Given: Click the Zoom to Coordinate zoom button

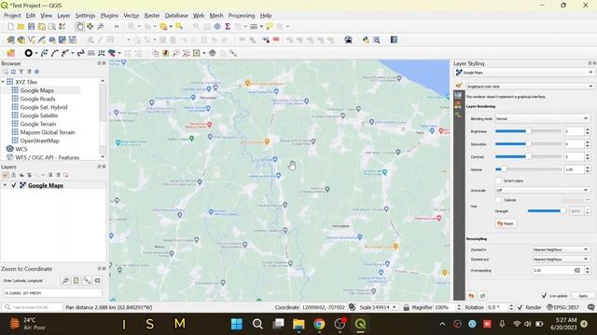Looking at the screenshot, I should (x=65, y=280).
